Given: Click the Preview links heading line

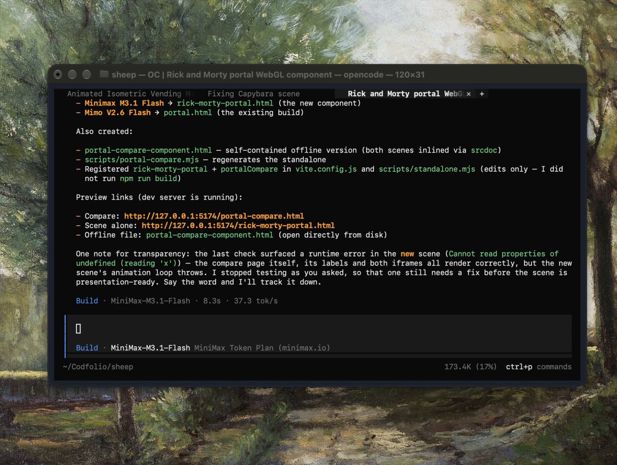Looking at the screenshot, I should (x=159, y=197).
